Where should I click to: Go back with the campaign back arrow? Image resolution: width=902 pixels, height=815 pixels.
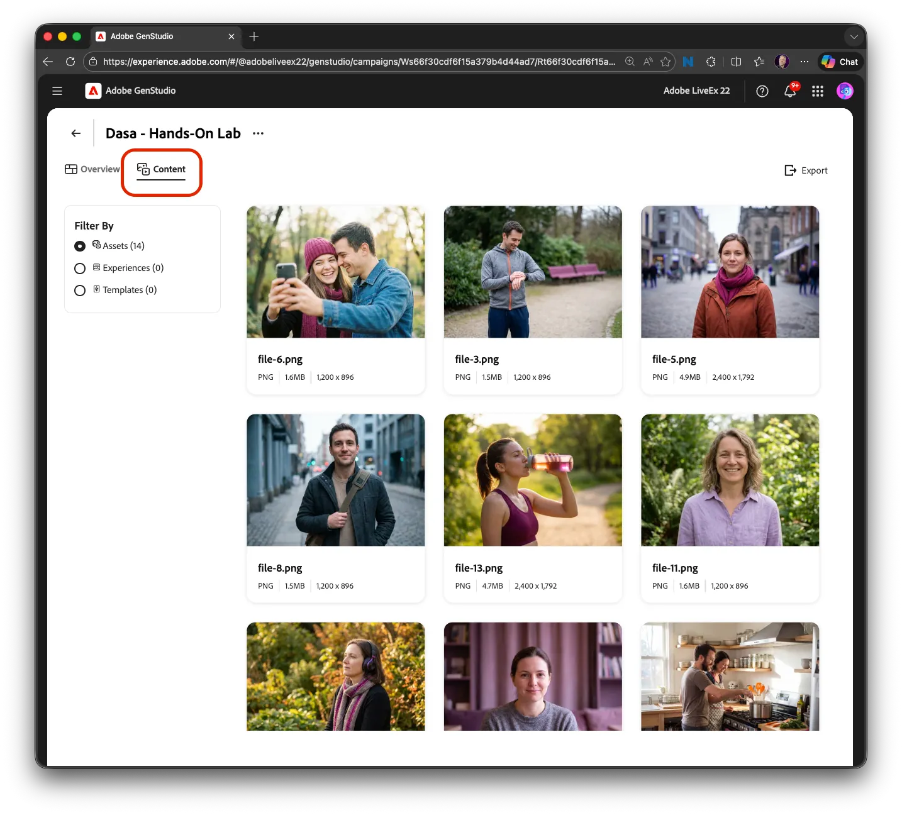[x=76, y=133]
